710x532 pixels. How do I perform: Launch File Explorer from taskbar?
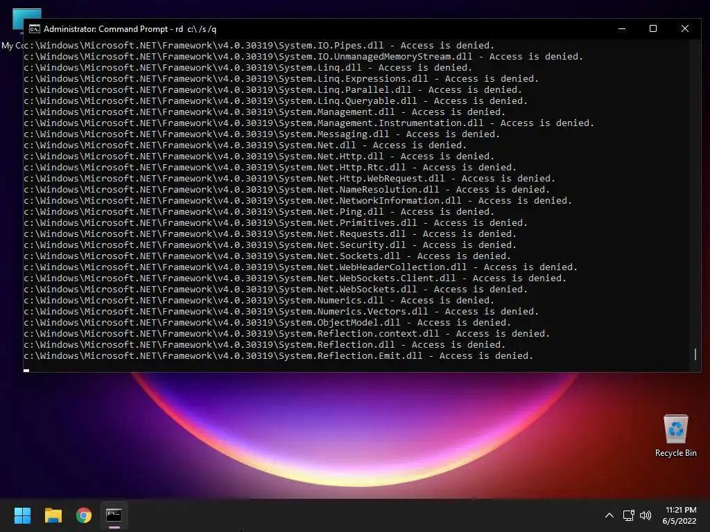[53, 515]
